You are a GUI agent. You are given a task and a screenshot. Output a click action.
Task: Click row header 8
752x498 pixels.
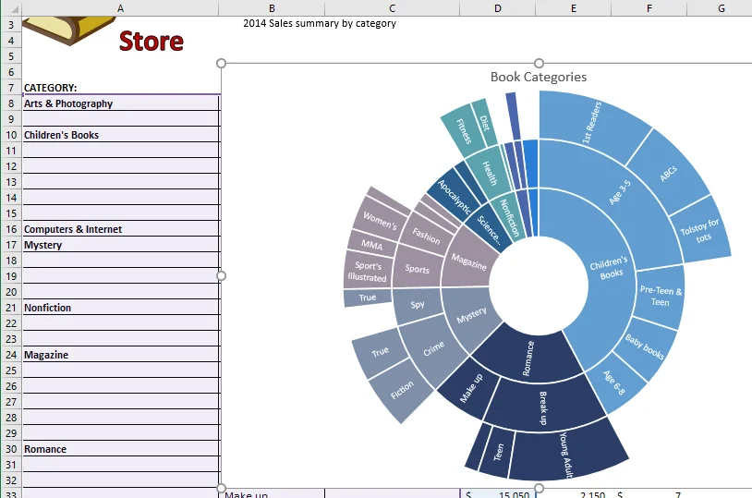pos(11,103)
